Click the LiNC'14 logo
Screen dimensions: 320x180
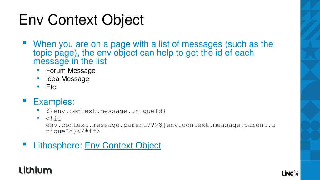[x=290, y=173]
